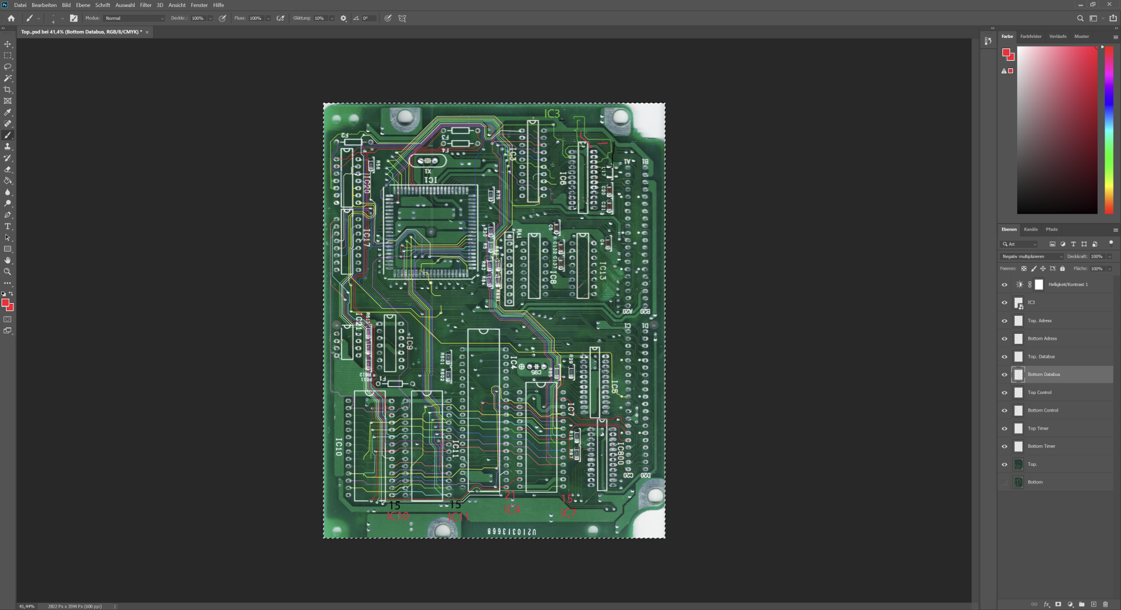The height and width of the screenshot is (610, 1121).
Task: Click the Move tool
Action: (8, 44)
